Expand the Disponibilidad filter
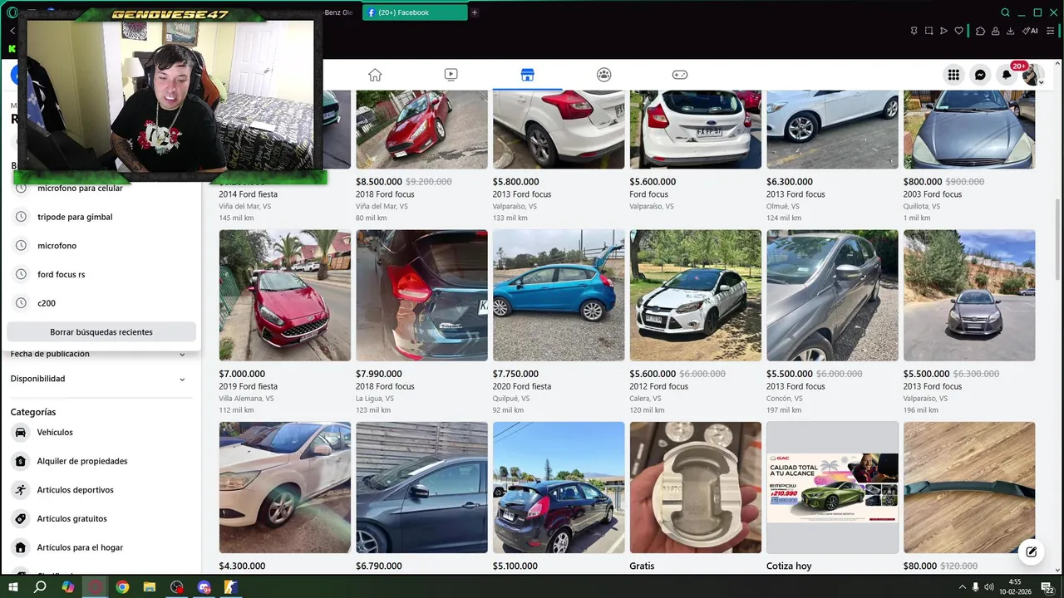The height and width of the screenshot is (598, 1064). (98, 379)
